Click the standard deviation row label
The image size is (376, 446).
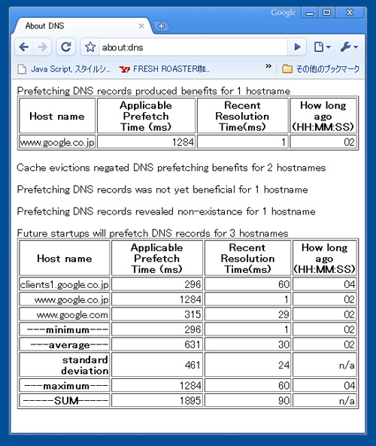[65, 365]
